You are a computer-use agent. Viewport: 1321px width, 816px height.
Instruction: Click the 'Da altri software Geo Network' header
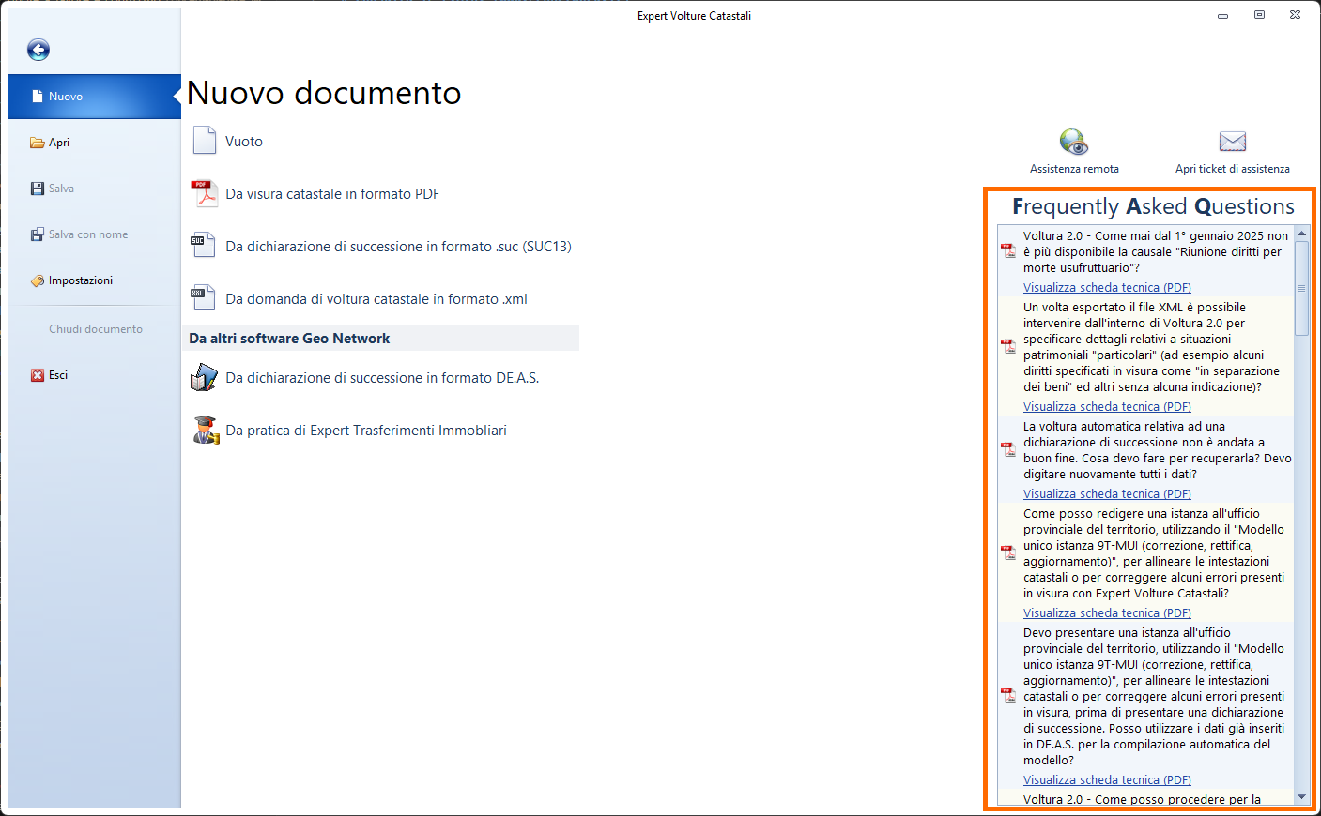[289, 339]
